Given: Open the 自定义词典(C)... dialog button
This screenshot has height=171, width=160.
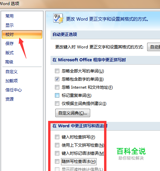Looking at the screenshot, I should [x=73, y=113].
